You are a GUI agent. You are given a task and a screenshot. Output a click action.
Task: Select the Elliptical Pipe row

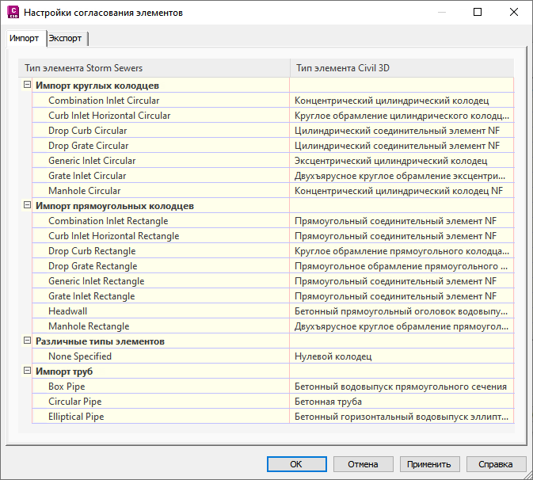75,417
